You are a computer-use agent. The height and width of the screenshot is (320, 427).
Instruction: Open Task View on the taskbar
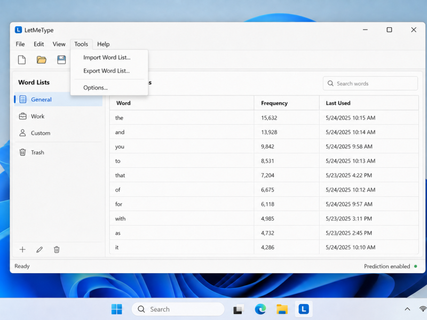[238, 309]
